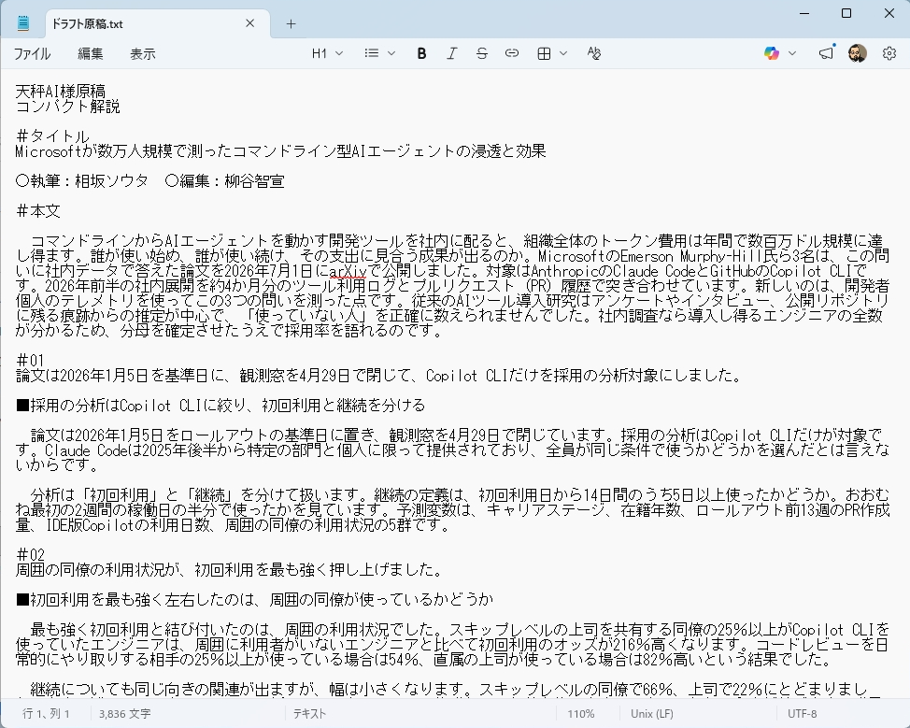
Task: Toggle bold formatting
Action: coord(422,53)
